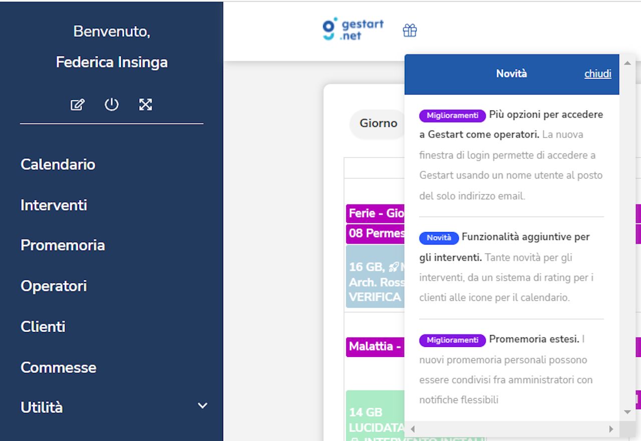The image size is (641, 441).
Task: Click the down arrow on the vertical scrollbar
Action: tap(627, 412)
